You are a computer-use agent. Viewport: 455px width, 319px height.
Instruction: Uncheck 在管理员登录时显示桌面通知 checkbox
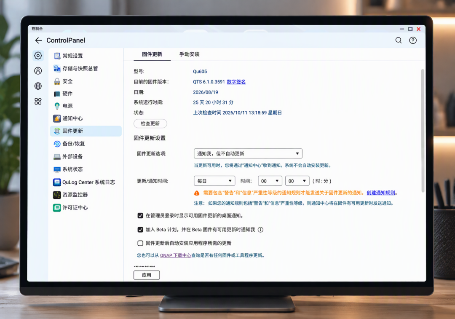click(140, 216)
